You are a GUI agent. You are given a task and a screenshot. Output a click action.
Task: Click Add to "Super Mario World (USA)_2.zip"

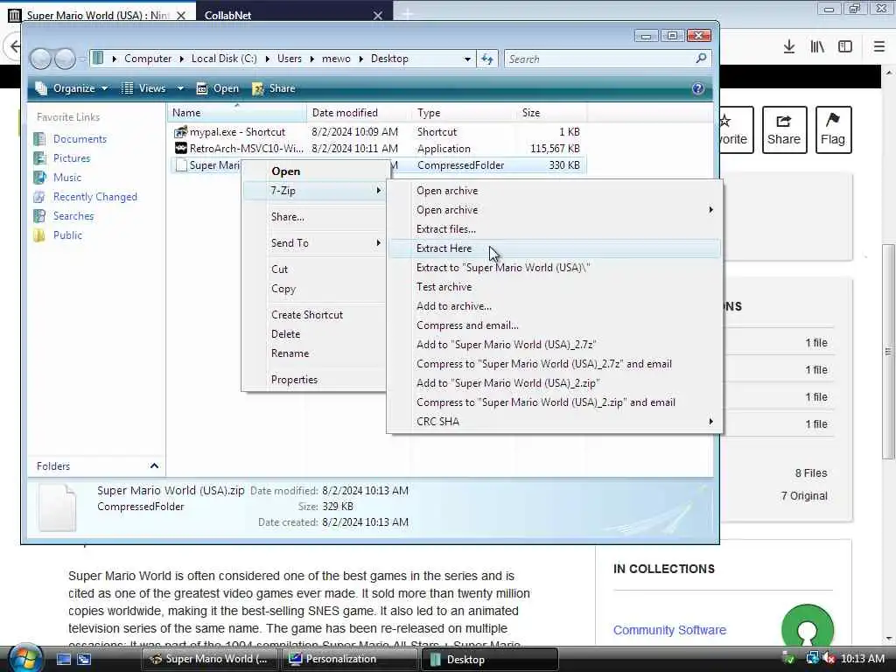(x=554, y=383)
